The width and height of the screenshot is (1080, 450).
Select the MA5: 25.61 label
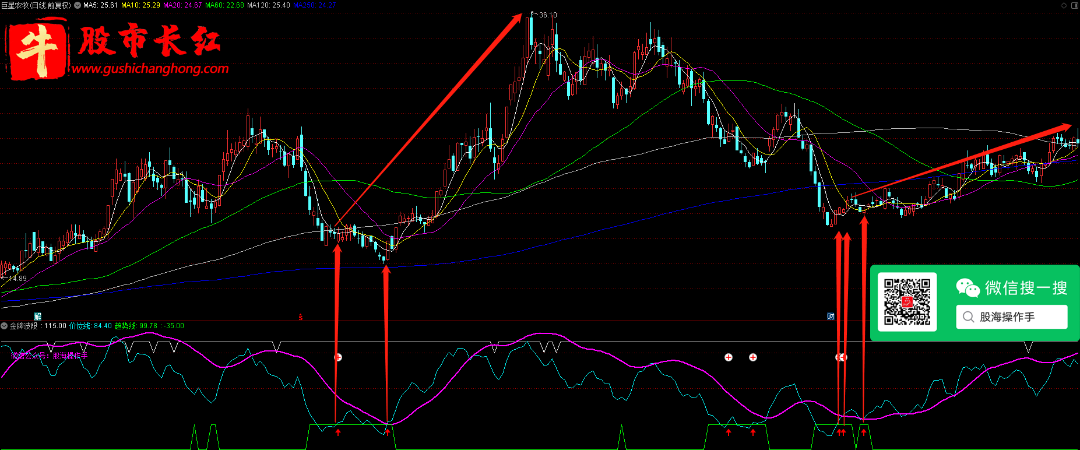point(100,5)
